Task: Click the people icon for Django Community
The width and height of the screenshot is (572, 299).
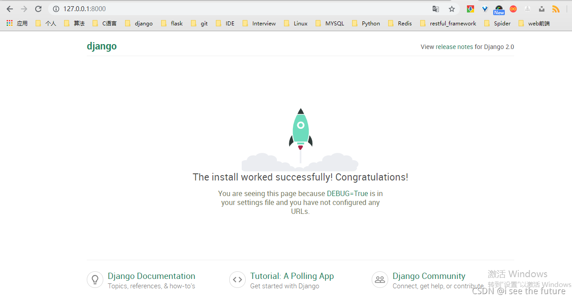Action: [x=380, y=279]
